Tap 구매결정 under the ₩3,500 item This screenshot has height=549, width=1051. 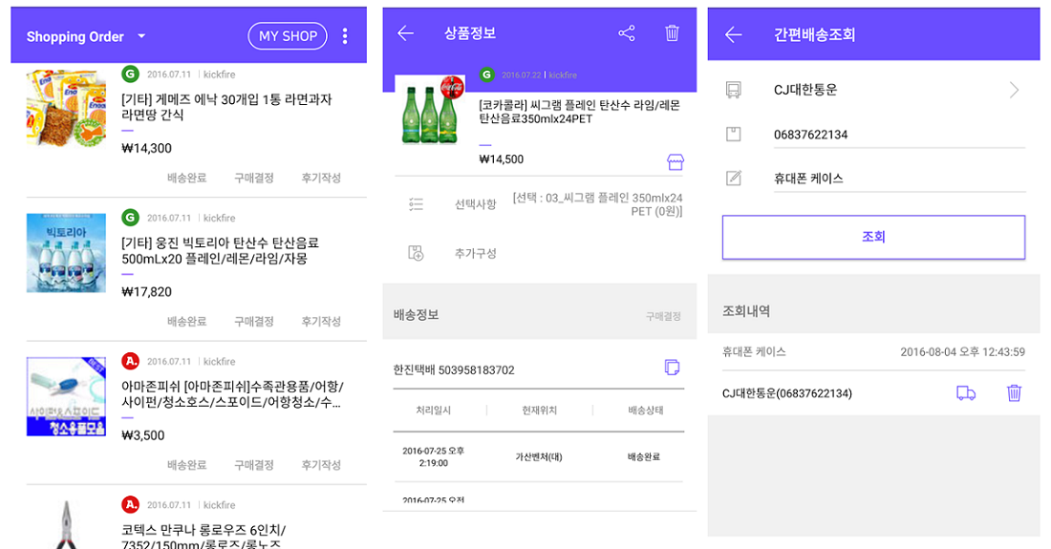click(x=254, y=465)
